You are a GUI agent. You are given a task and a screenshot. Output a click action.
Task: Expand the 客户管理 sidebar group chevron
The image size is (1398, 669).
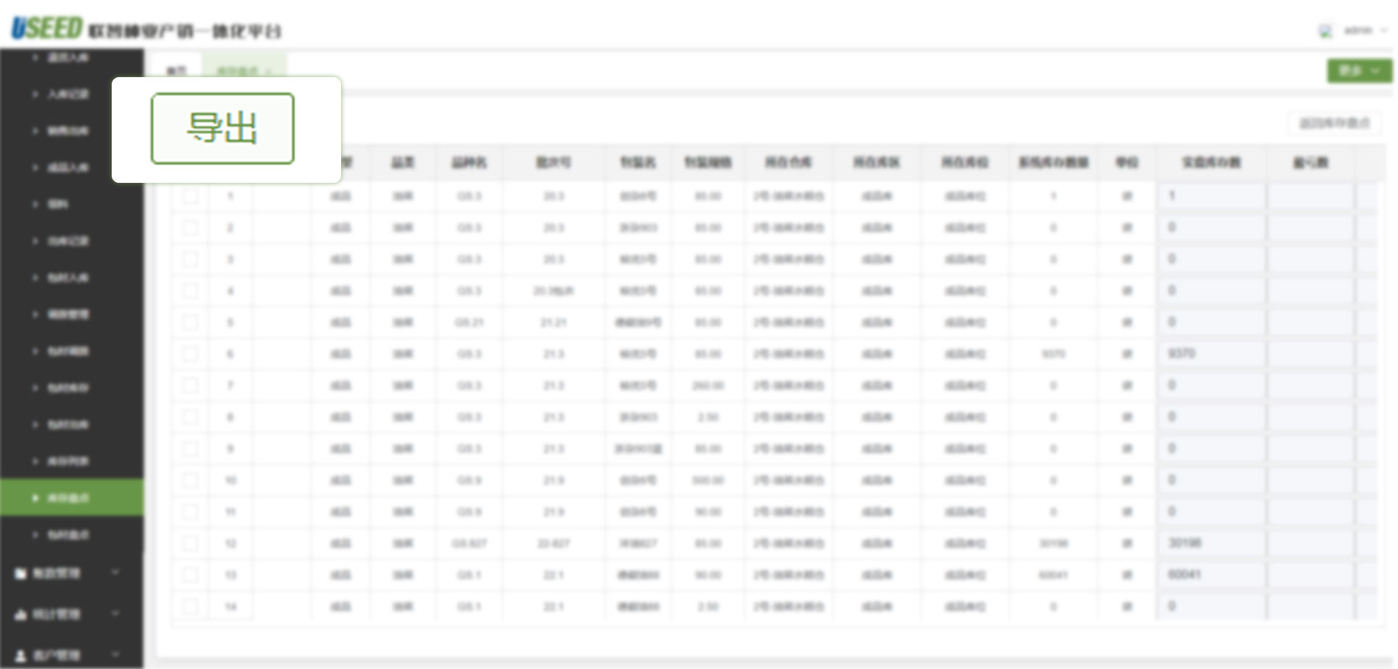(115, 654)
